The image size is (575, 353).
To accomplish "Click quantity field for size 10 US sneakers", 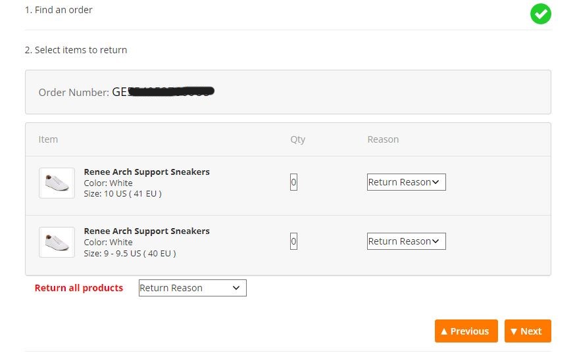I will coord(293,182).
